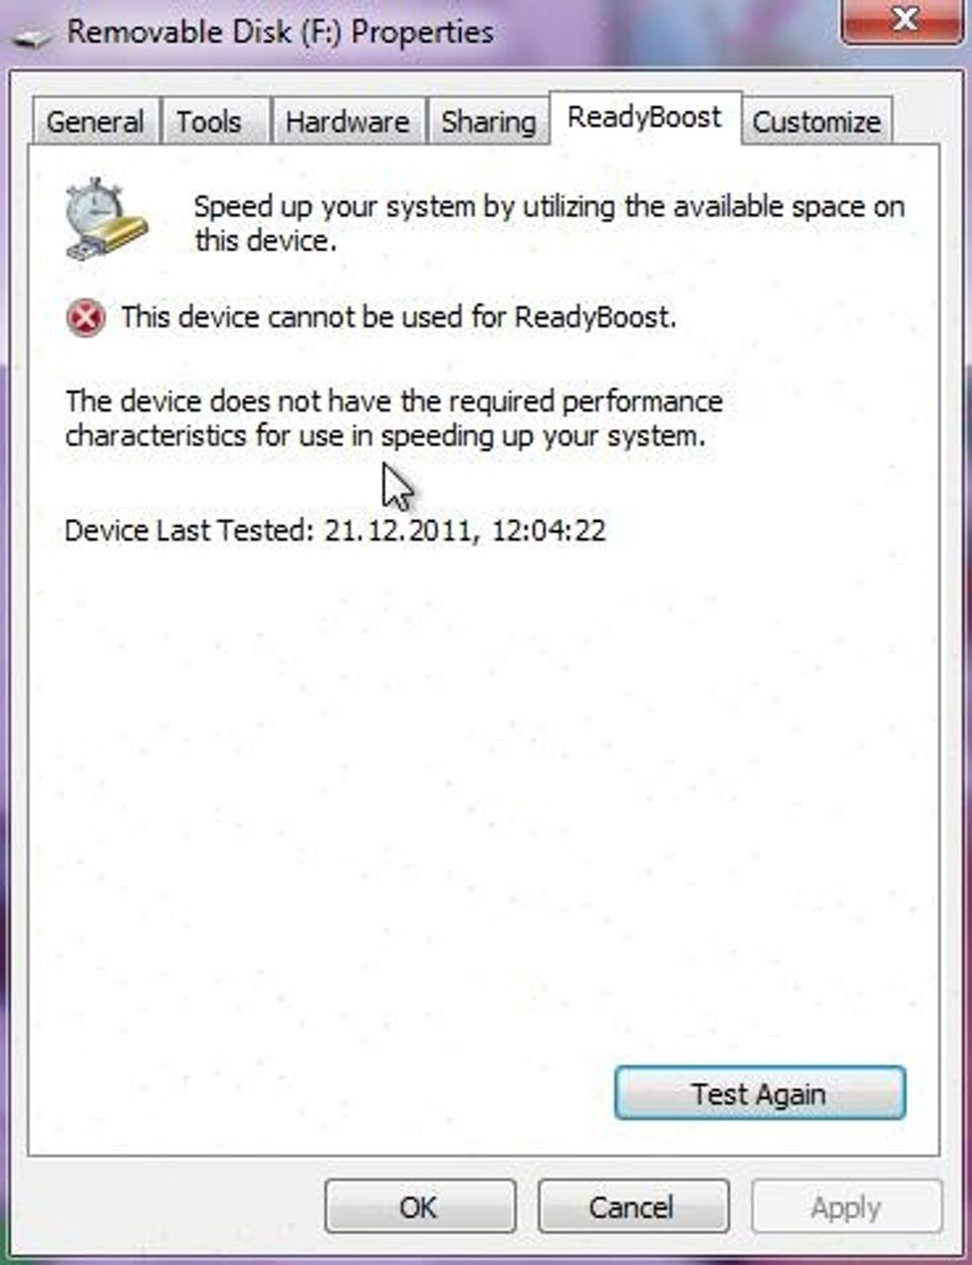Click the Device Last Tested timestamp line
Viewport: 972px width, 1265px height.
point(335,530)
